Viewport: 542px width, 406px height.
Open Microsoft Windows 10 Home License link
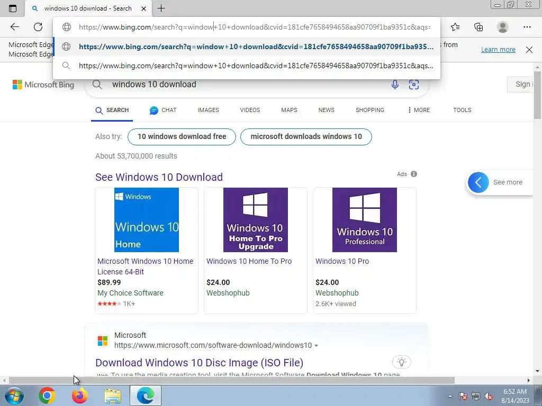point(145,266)
